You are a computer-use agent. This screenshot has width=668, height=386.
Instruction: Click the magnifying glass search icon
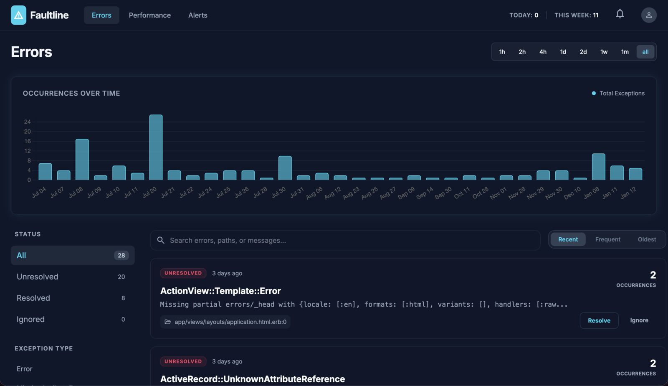pos(161,240)
